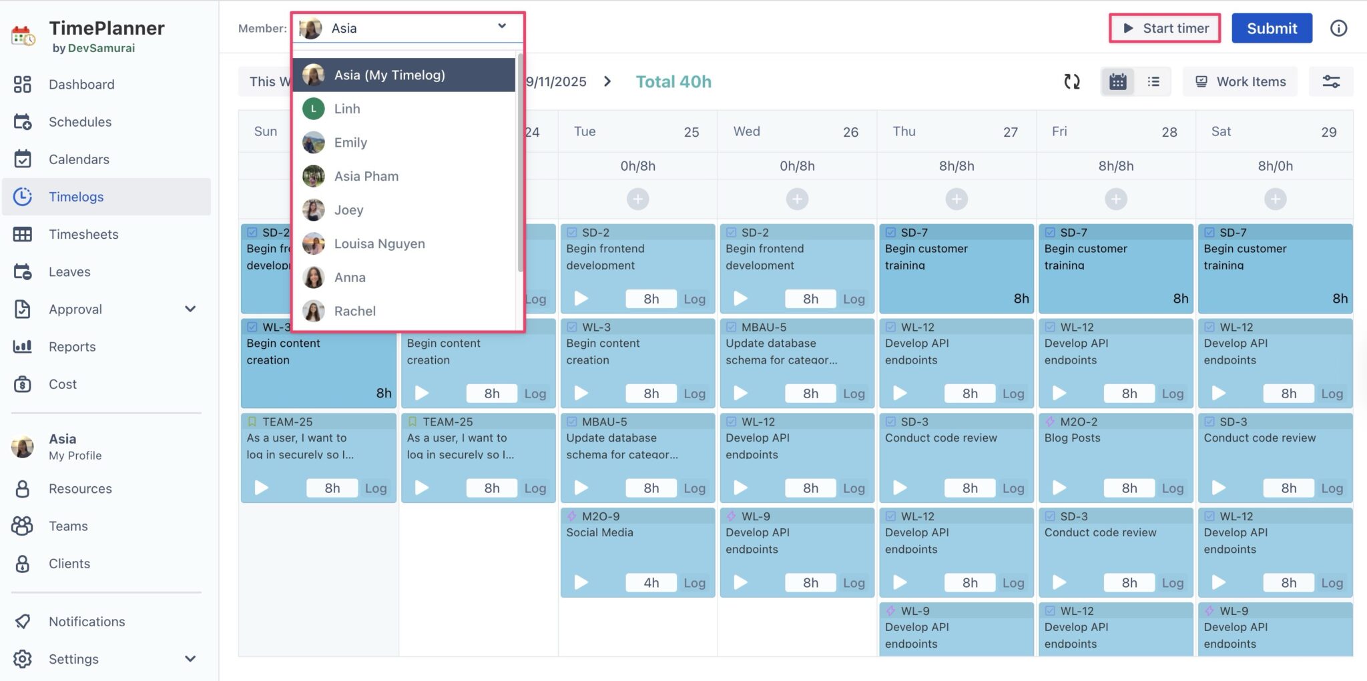The image size is (1367, 681).
Task: Add a new timelog on Thursday with the plus
Action: 956,198
